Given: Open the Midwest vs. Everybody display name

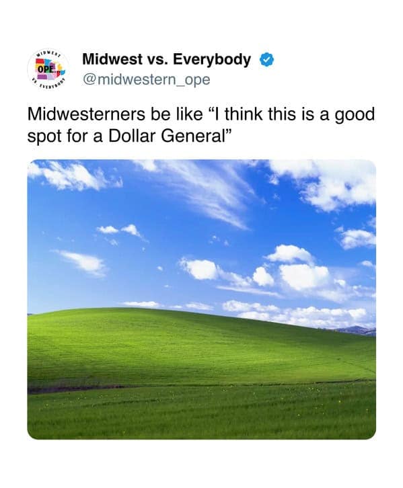Looking at the screenshot, I should coord(167,59).
